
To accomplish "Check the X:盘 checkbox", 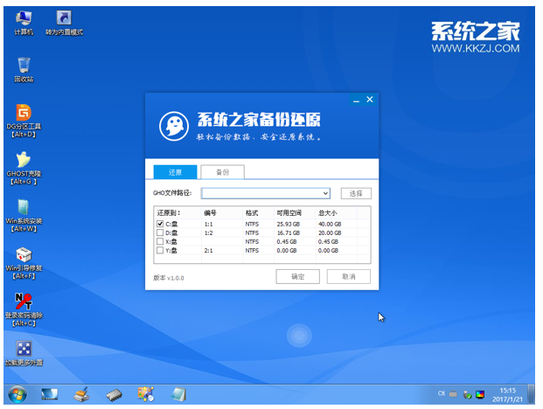I will (x=160, y=241).
